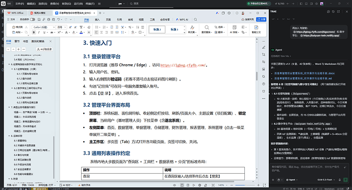Screen dimensions: 352x190
Task: Click the print icon in quick toolbar
Action: pyautogui.click(x=48, y=19)
